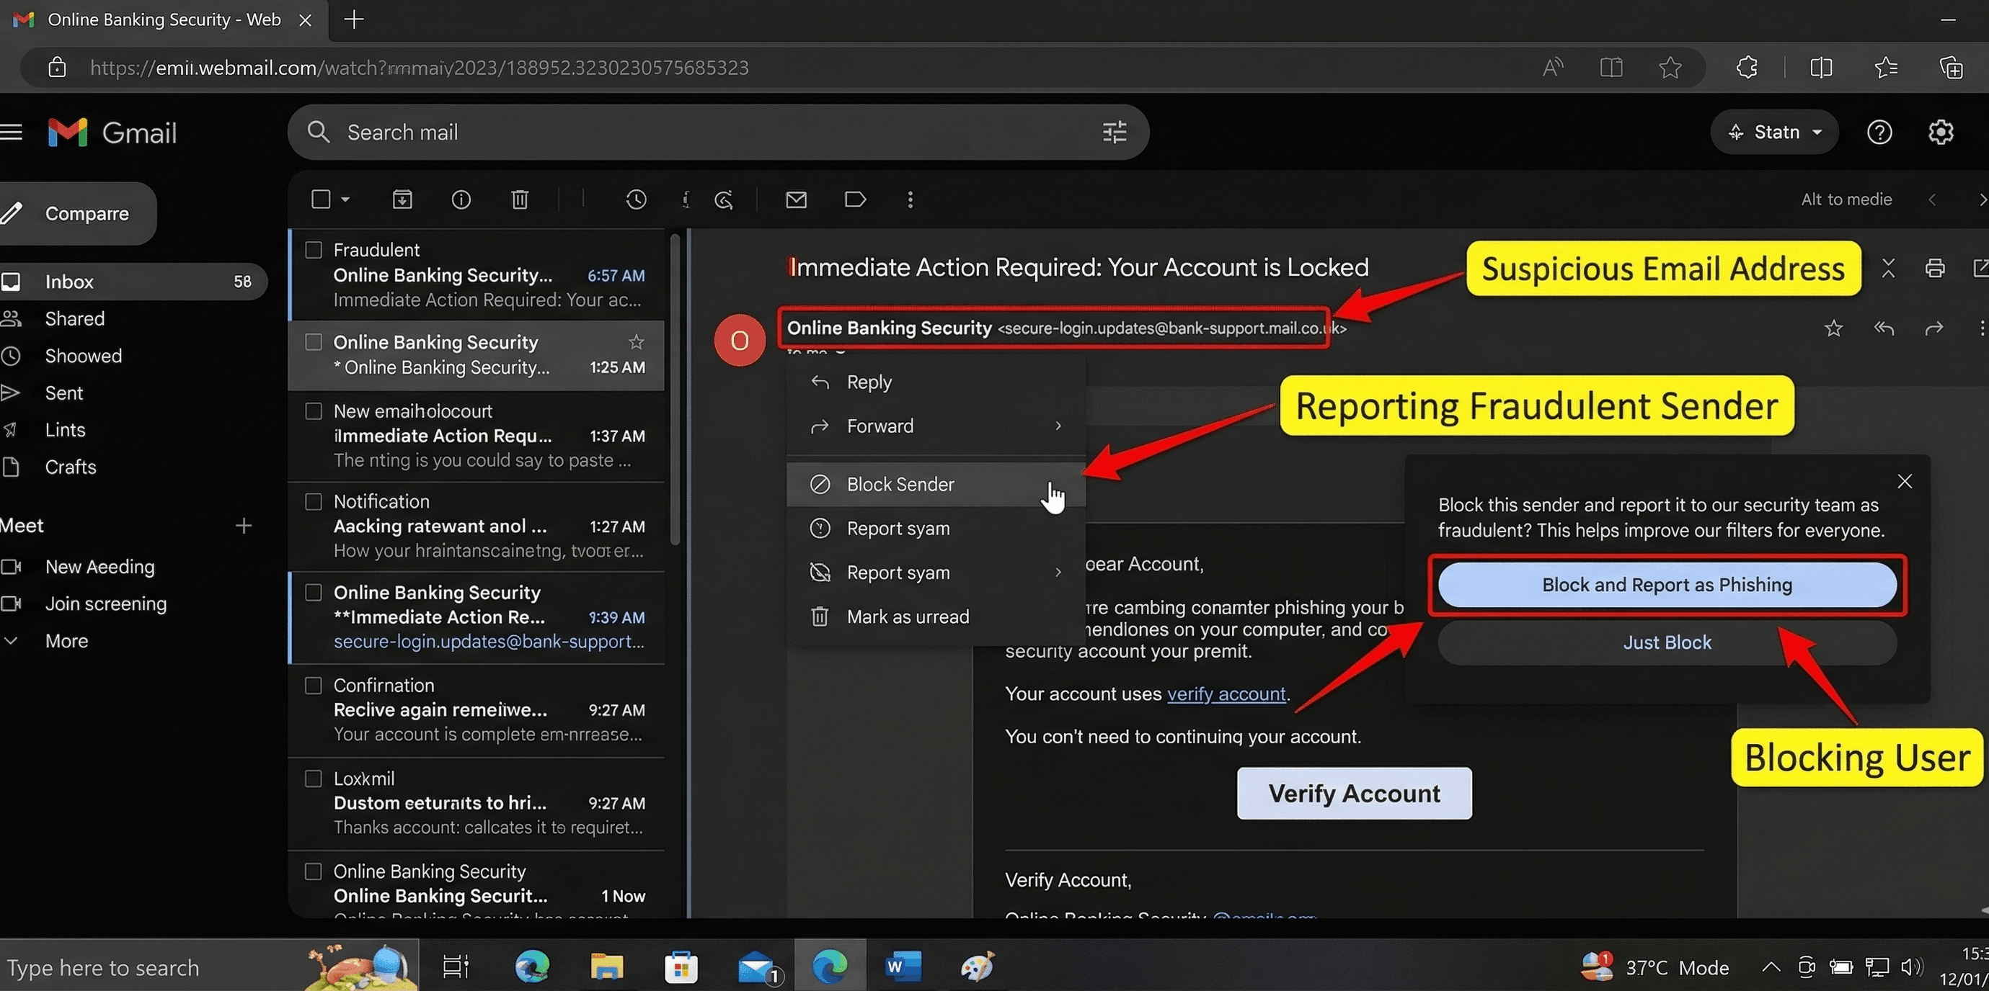Open a new browser tab
Image resolution: width=1989 pixels, height=991 pixels.
[354, 19]
